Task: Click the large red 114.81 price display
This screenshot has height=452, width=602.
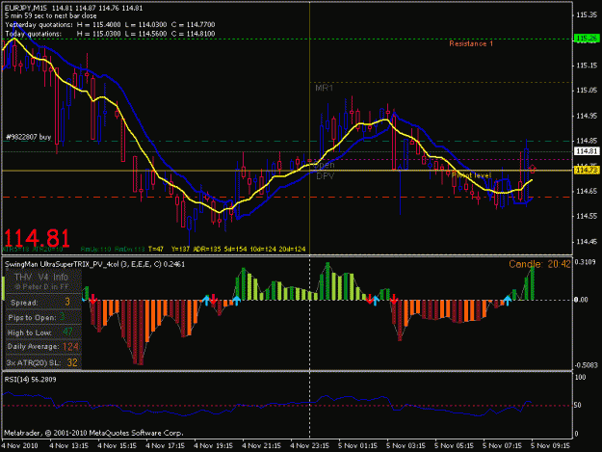Action: (37, 238)
